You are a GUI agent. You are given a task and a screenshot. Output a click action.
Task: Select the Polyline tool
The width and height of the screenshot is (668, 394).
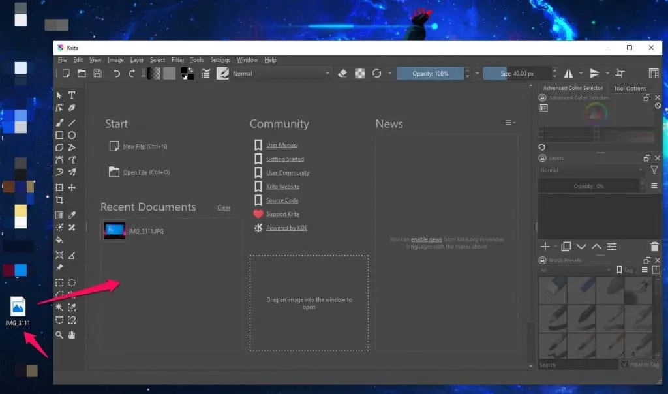tap(72, 148)
